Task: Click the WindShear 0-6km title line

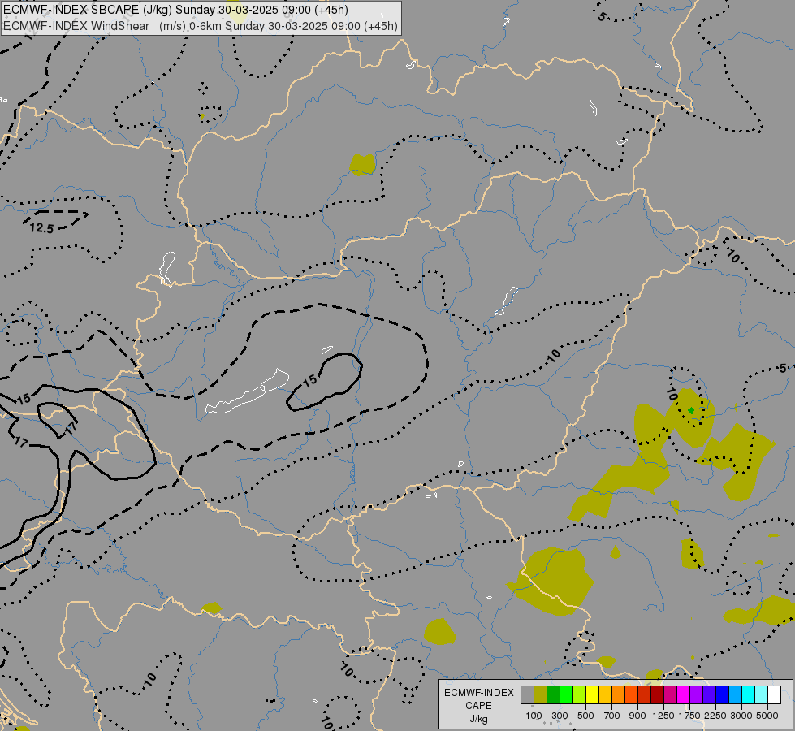Action: 201,26
